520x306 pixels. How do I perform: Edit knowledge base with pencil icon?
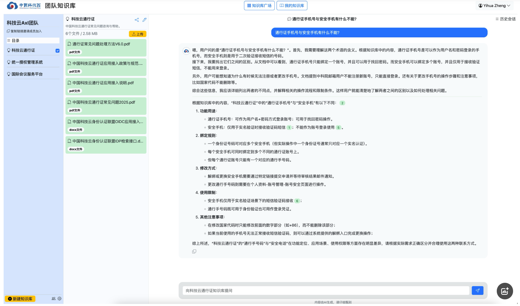144,20
